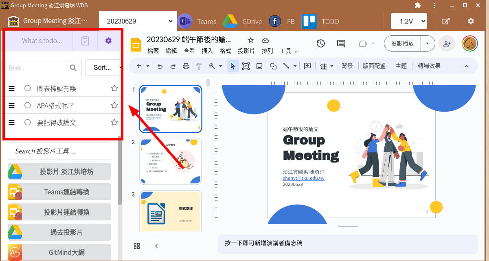Click the 轉場效果 toolbar button
This screenshot has height=261, width=489.
pyautogui.click(x=429, y=66)
